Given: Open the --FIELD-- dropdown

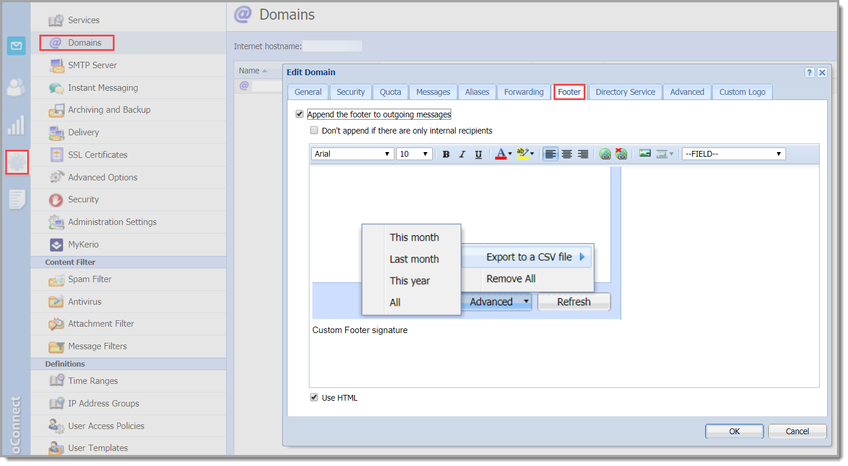Looking at the screenshot, I should pyautogui.click(x=733, y=154).
